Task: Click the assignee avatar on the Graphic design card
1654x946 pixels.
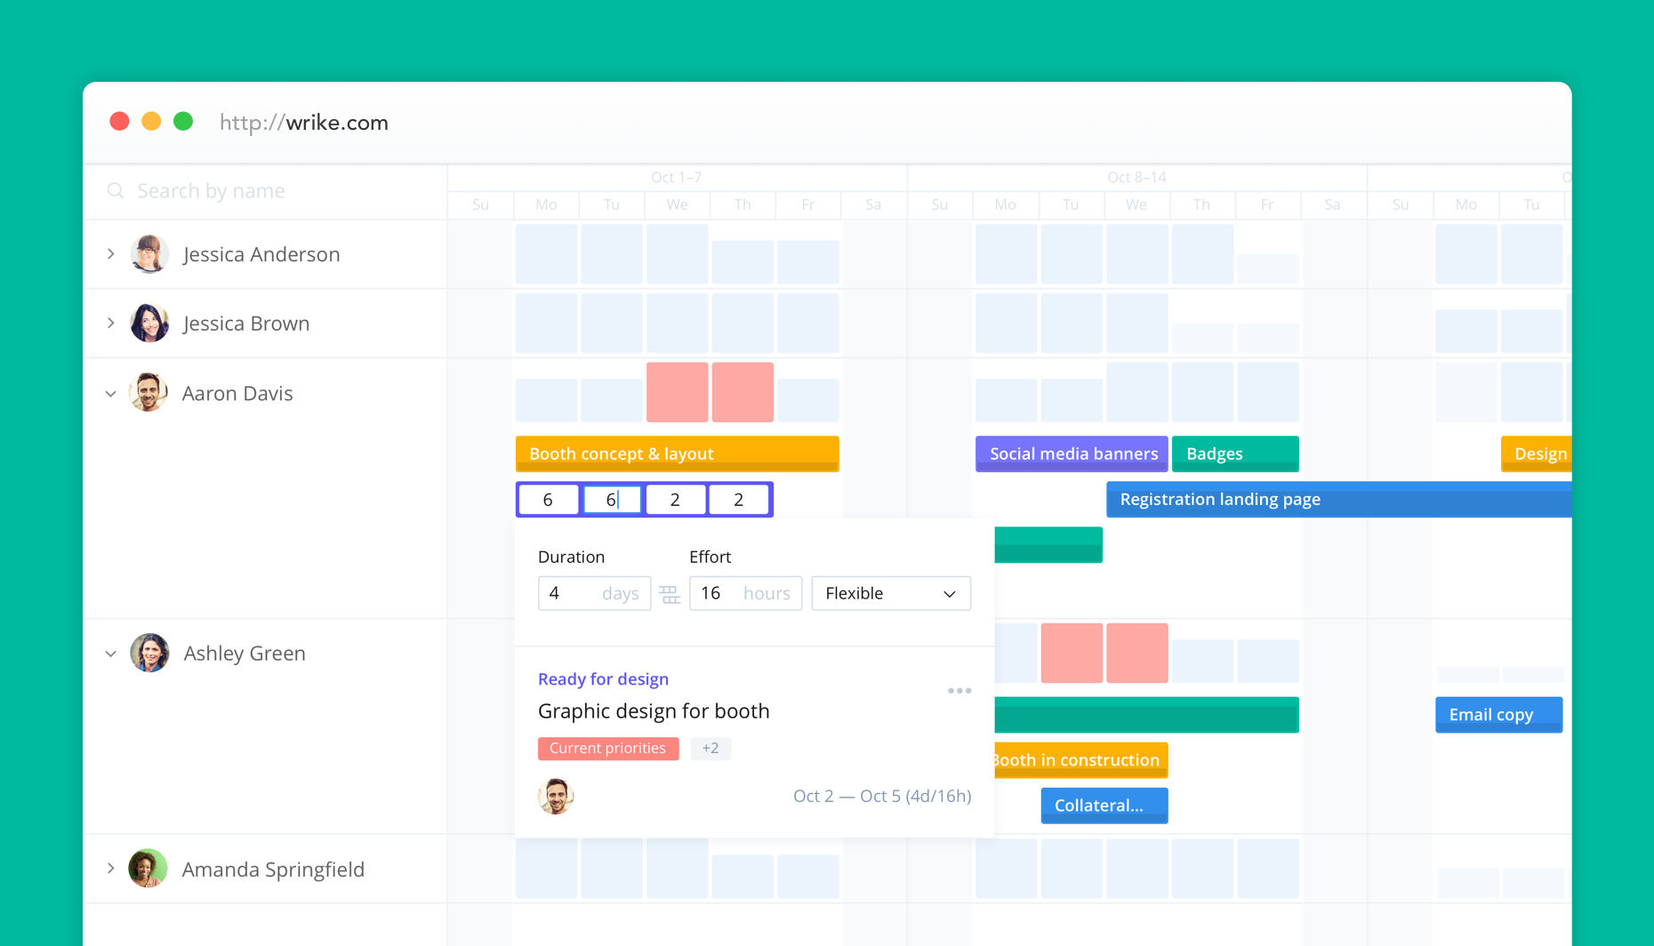Action: [x=556, y=795]
